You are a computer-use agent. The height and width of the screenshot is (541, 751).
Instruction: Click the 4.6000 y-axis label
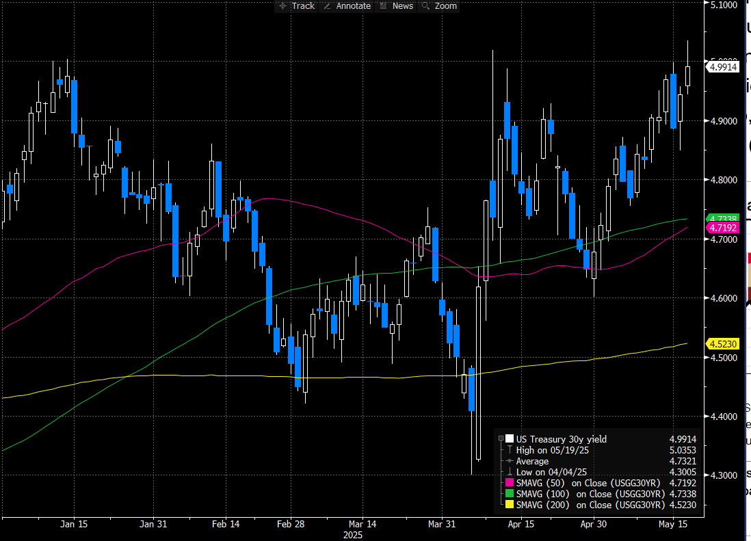(x=724, y=298)
